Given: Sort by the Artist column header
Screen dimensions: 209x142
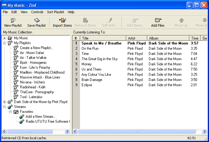Looking at the screenshot, I should (137, 38).
